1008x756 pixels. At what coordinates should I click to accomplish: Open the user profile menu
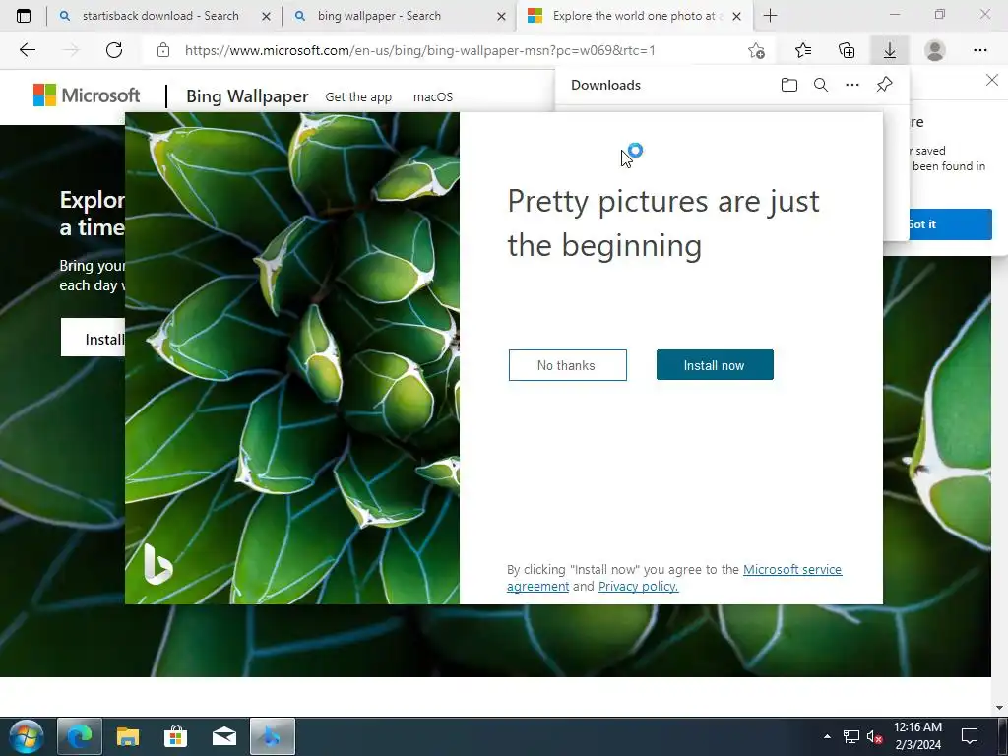[935, 50]
